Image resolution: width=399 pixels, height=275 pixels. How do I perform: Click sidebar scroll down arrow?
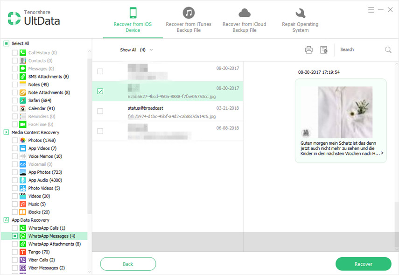click(x=89, y=272)
